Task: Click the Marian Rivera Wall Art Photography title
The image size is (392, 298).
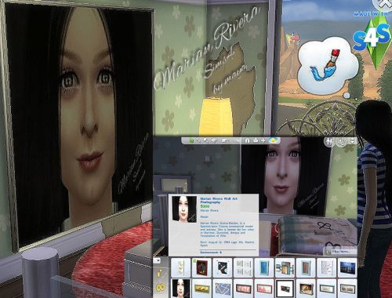Action: pos(219,201)
